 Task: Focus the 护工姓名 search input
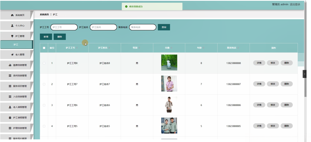click(103, 27)
